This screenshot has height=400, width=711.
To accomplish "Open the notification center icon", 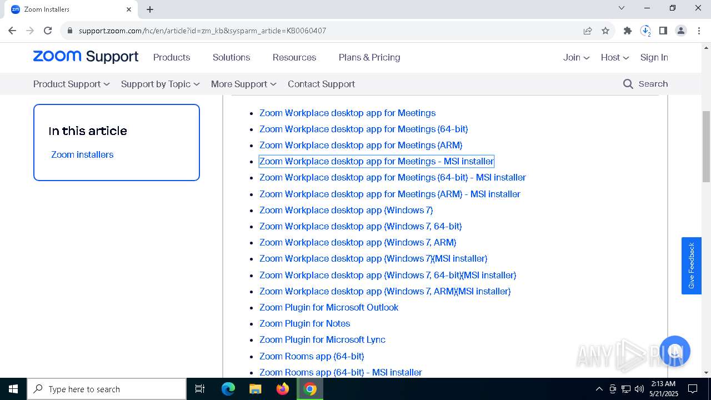I will click(x=693, y=389).
